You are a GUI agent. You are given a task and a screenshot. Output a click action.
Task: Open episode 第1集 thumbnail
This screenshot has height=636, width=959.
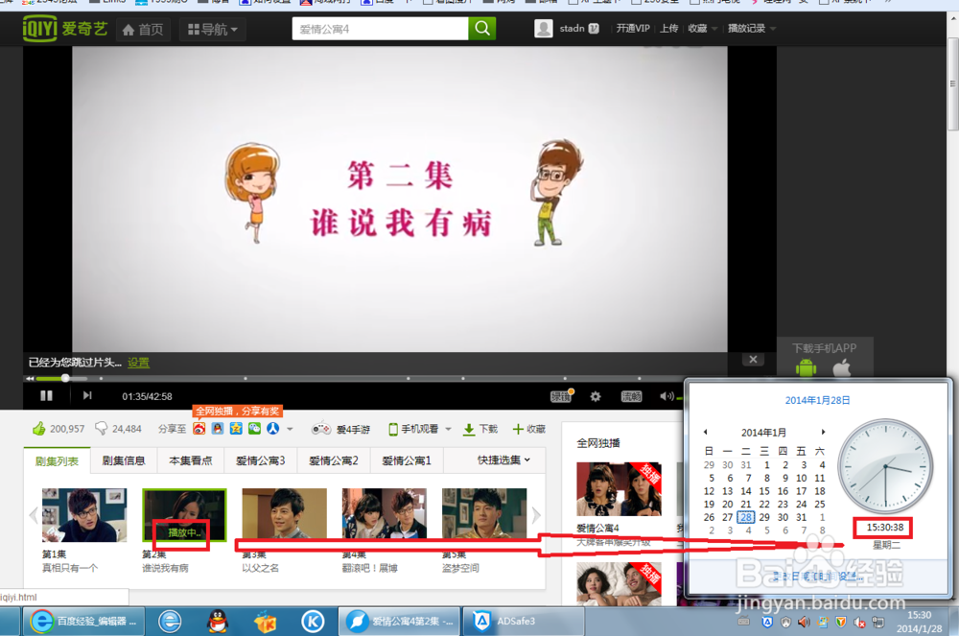84,515
